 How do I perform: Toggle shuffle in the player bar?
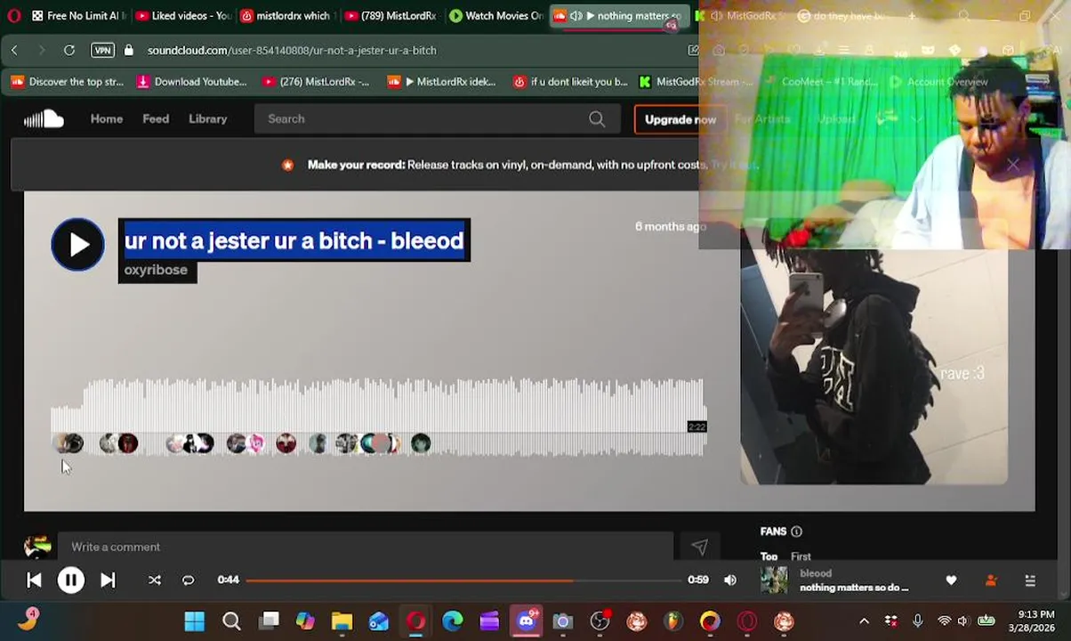(154, 580)
